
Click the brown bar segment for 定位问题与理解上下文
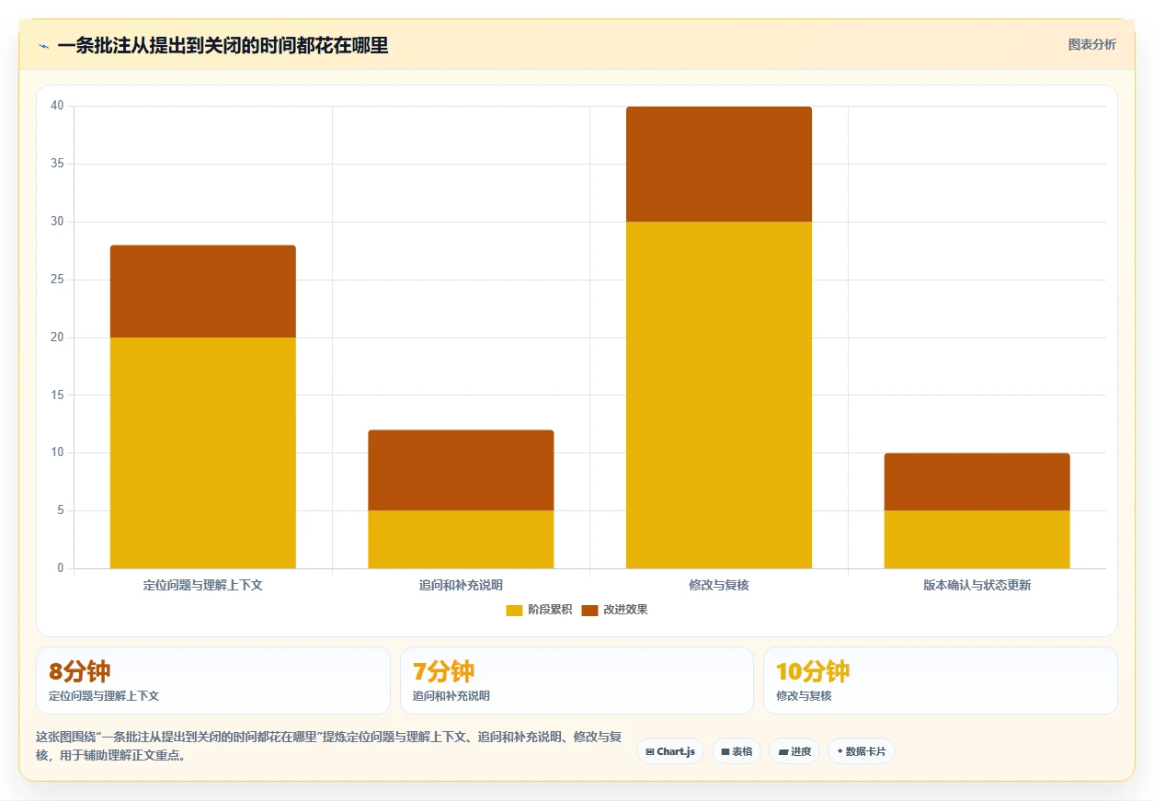[x=203, y=292]
